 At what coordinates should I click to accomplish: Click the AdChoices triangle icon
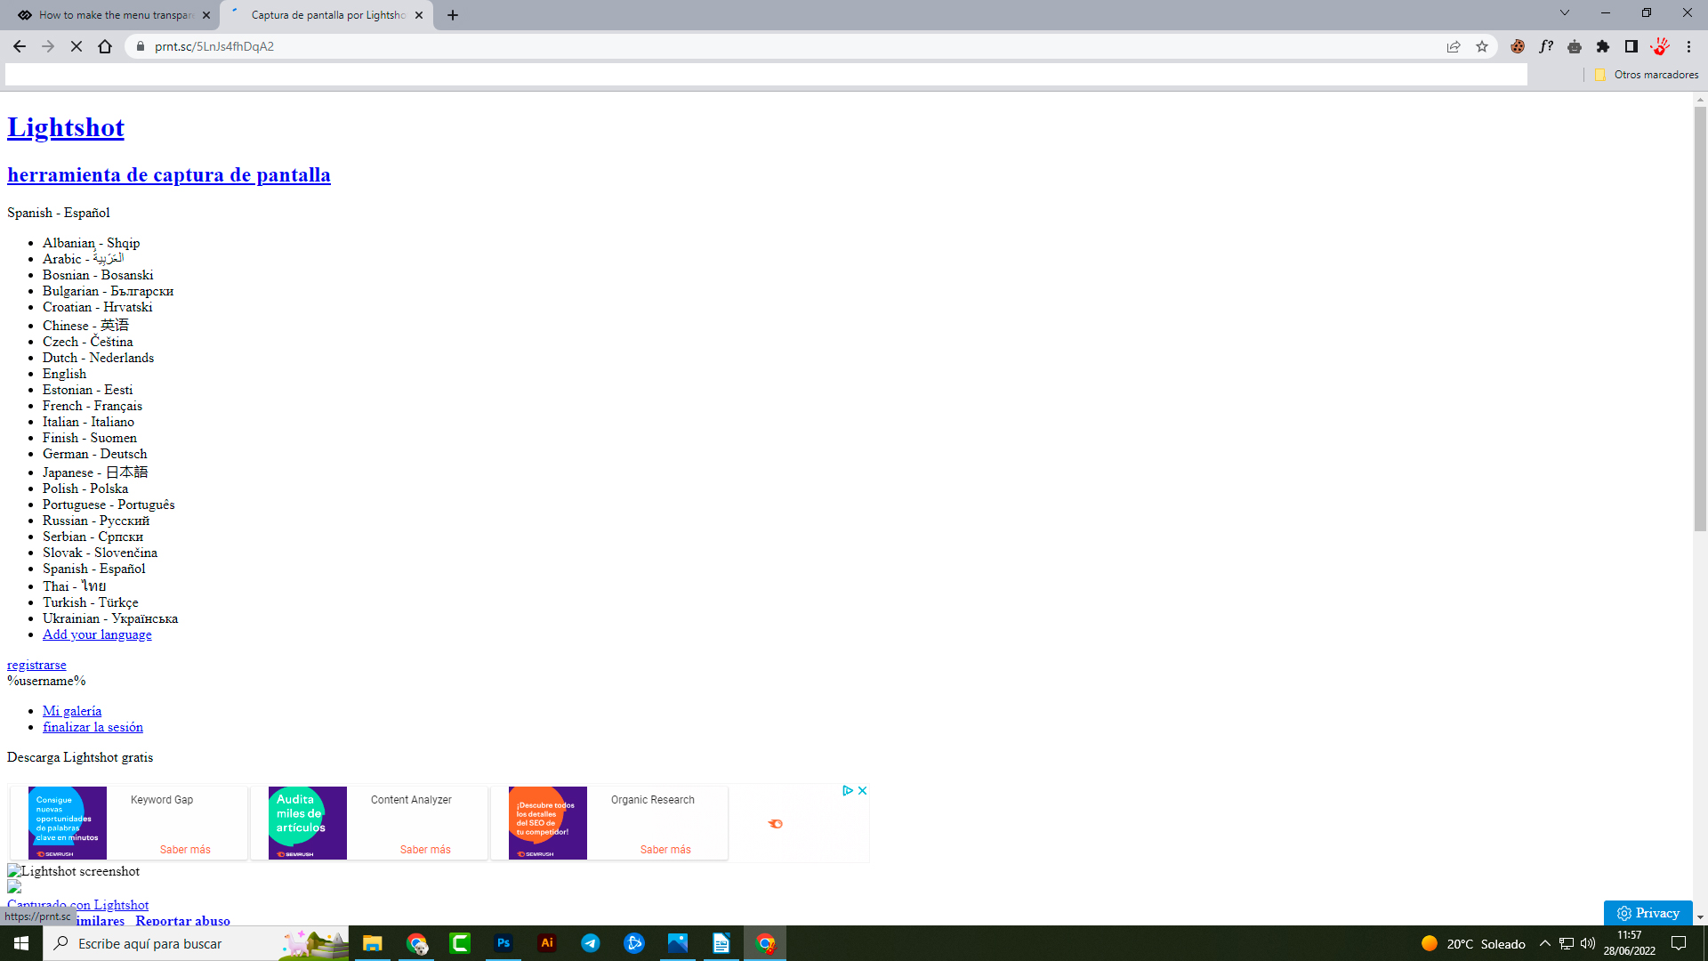[848, 790]
